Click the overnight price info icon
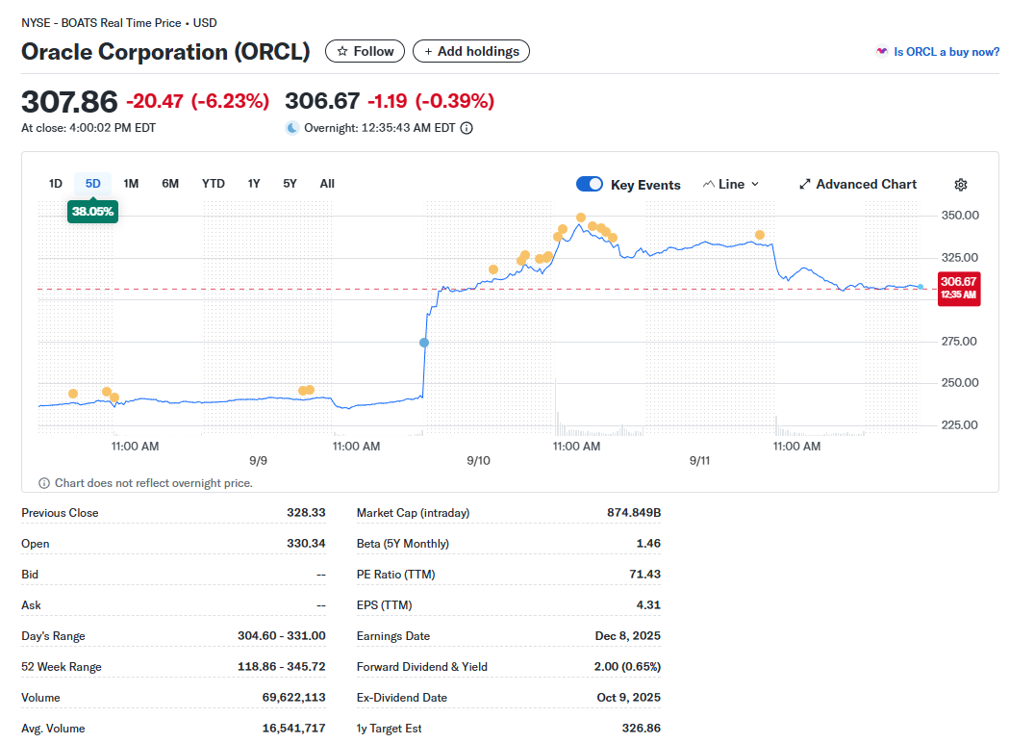 tap(467, 128)
